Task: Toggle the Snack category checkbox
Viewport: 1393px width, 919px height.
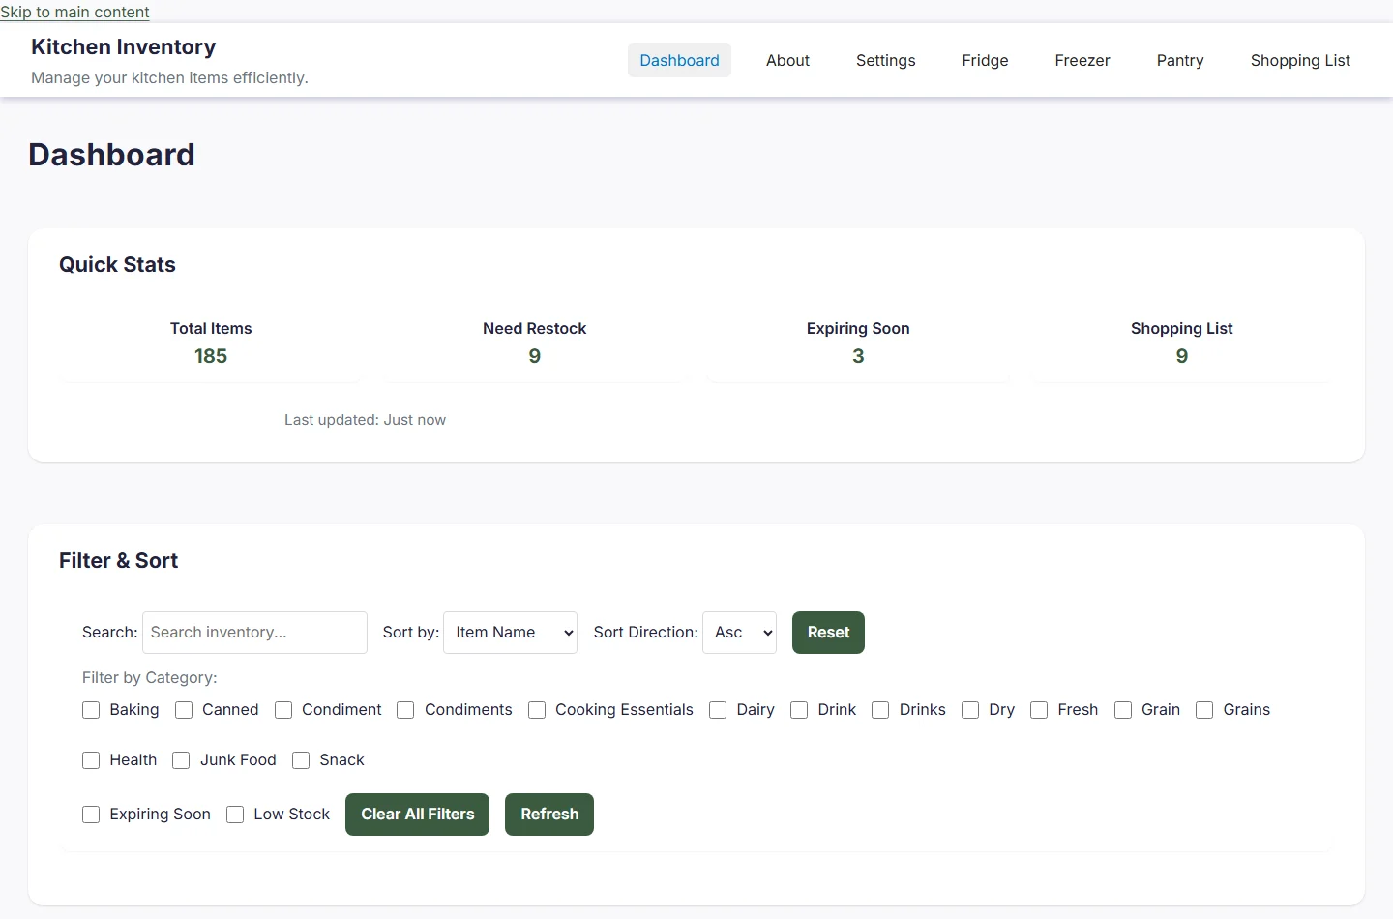Action: pyautogui.click(x=301, y=760)
